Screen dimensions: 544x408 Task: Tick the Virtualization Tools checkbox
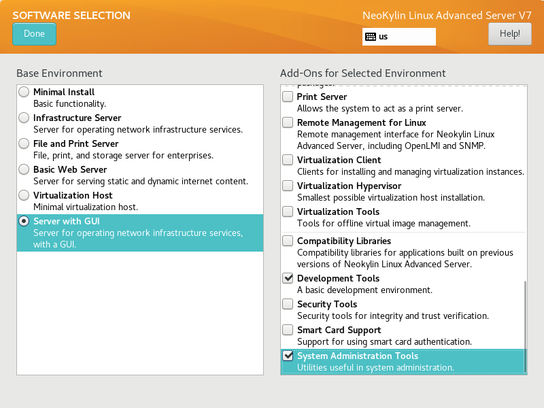click(288, 211)
